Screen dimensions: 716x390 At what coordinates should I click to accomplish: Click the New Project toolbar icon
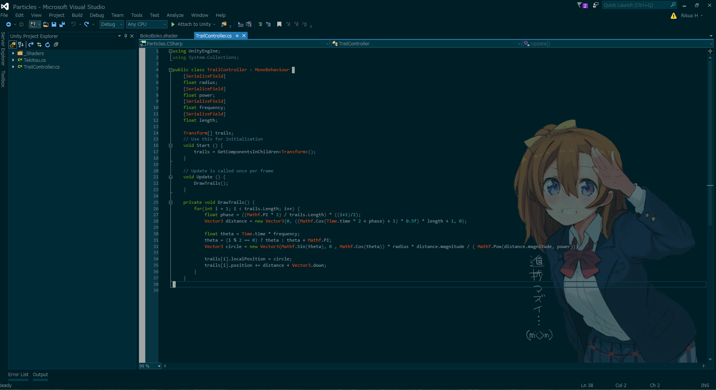tap(33, 24)
